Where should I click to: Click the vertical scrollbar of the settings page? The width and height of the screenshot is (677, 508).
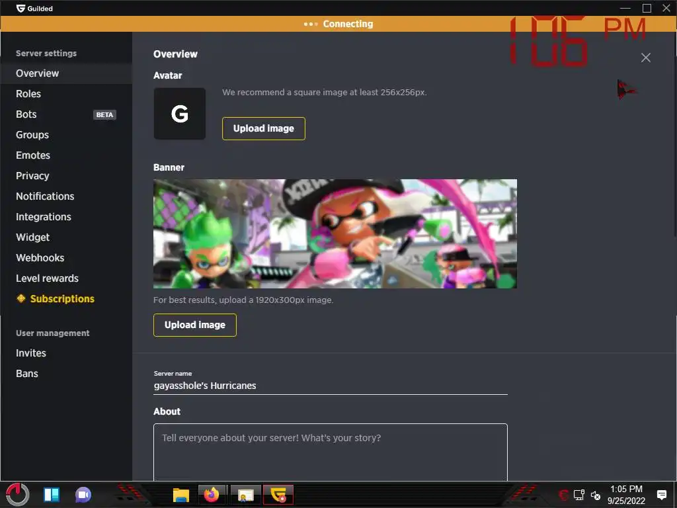click(x=674, y=134)
